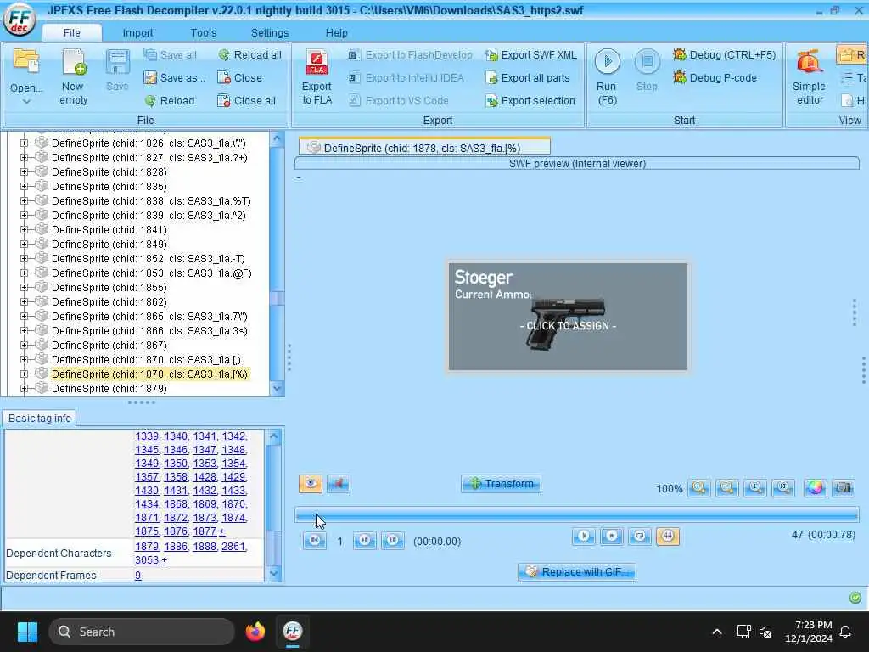
Task: Select DefineSprite chid 1870 tree row
Action: 146,360
